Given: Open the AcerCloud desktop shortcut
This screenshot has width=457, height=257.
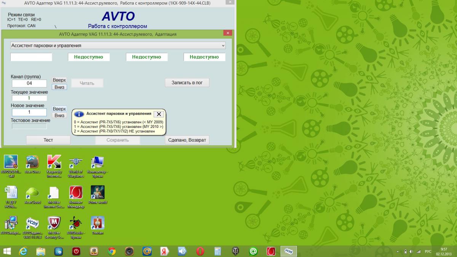Looking at the screenshot, I should [x=32, y=193].
